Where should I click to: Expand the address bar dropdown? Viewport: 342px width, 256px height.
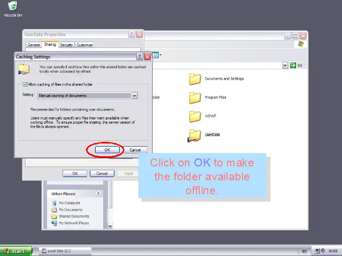pos(285,65)
